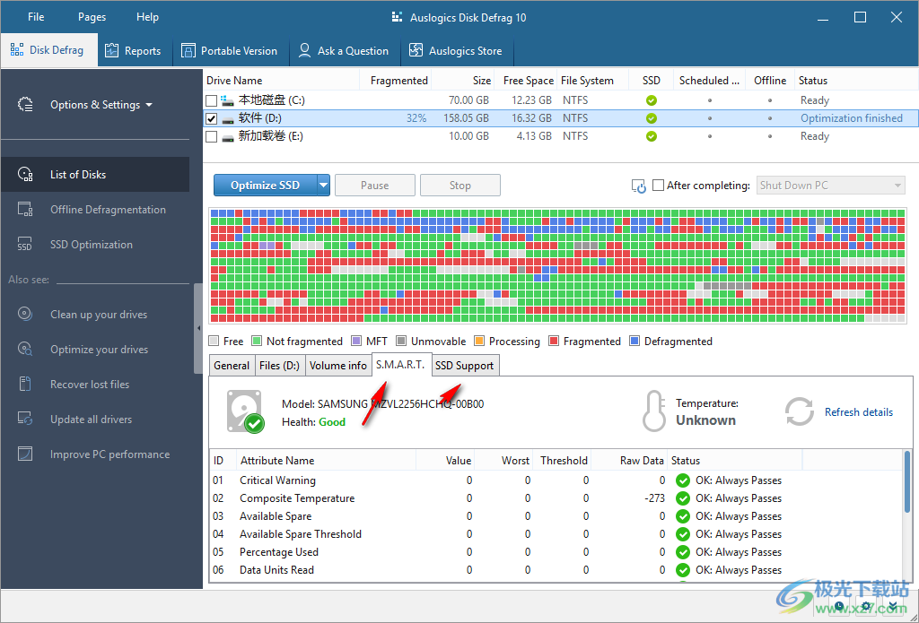Open the Shut Down PC combo box
The image size is (919, 623).
click(830, 186)
